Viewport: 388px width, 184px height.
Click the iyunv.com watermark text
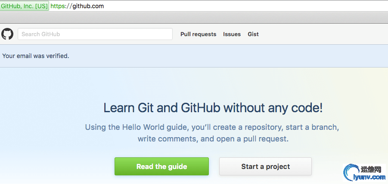[369, 177]
